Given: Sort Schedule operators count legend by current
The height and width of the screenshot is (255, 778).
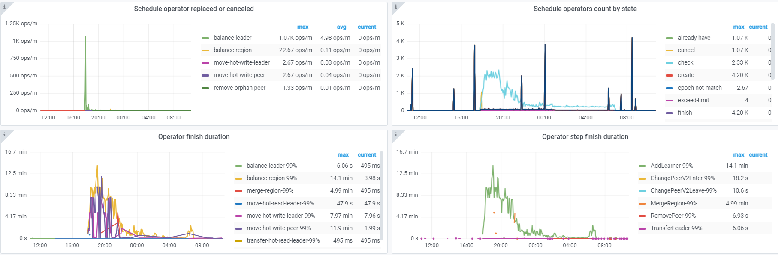Looking at the screenshot, I should pos(758,27).
